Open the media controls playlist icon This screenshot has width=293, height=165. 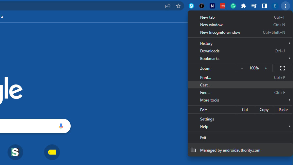tap(254, 6)
